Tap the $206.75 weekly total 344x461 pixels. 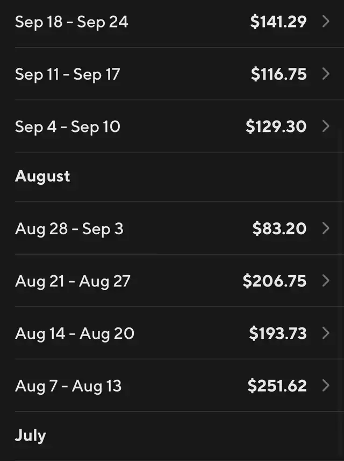(x=274, y=281)
